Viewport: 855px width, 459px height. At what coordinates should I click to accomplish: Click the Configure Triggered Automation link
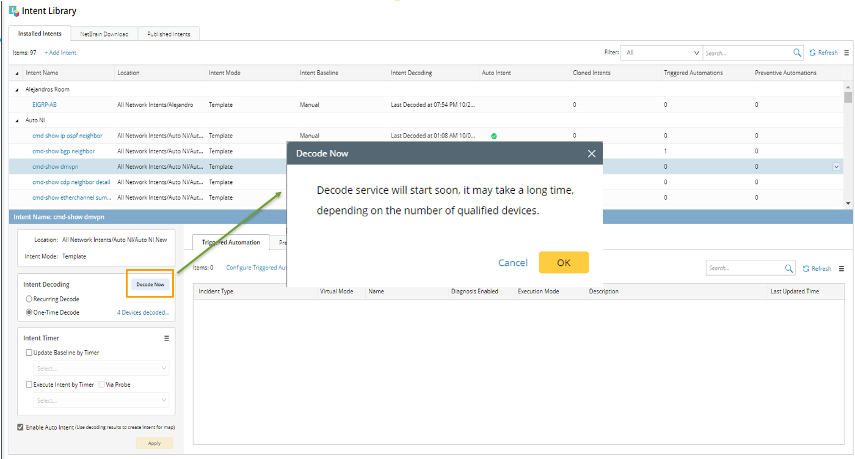coord(256,268)
